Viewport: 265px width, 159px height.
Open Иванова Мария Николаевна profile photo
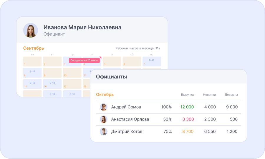(31, 30)
